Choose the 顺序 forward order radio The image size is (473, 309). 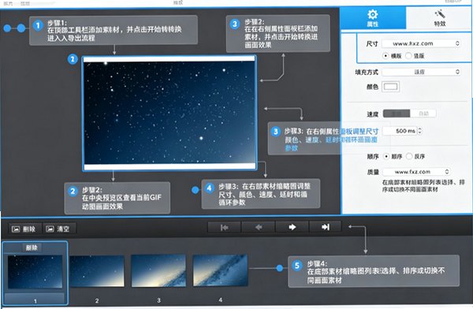[386, 156]
